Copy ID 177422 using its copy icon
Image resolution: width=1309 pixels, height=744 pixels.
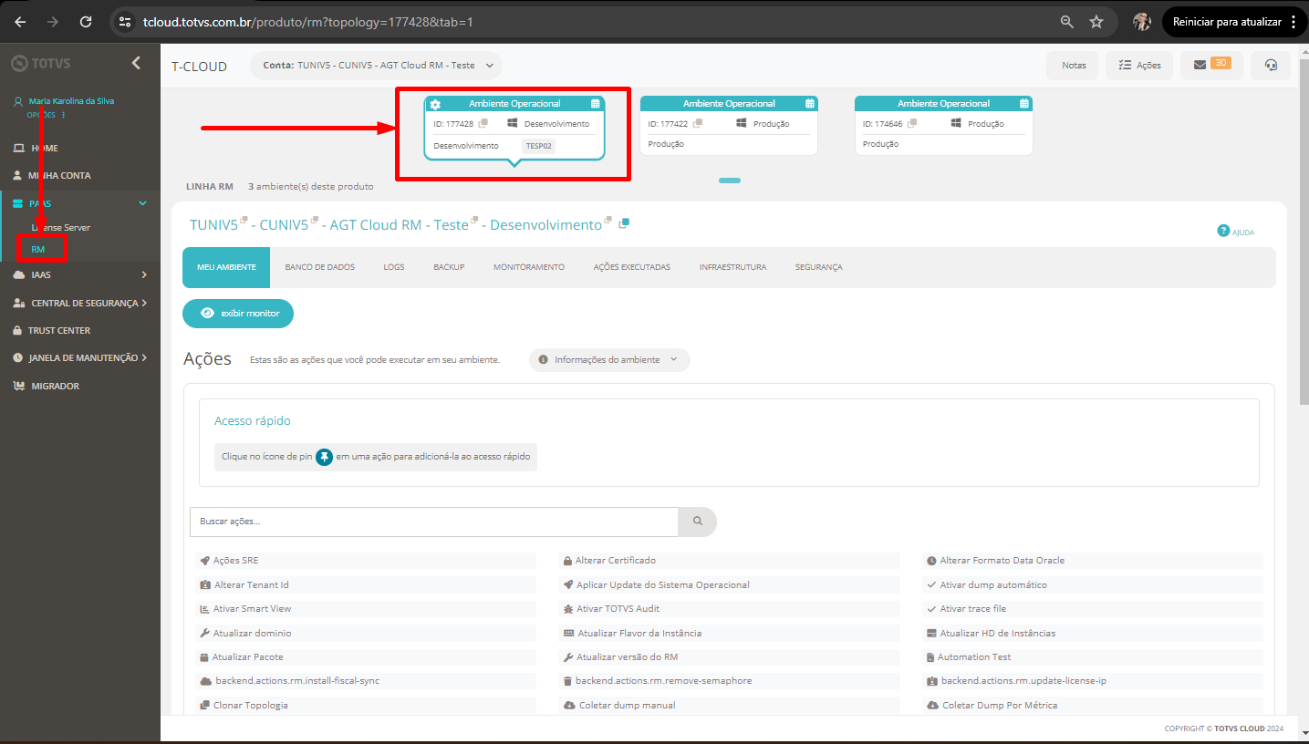coord(698,123)
